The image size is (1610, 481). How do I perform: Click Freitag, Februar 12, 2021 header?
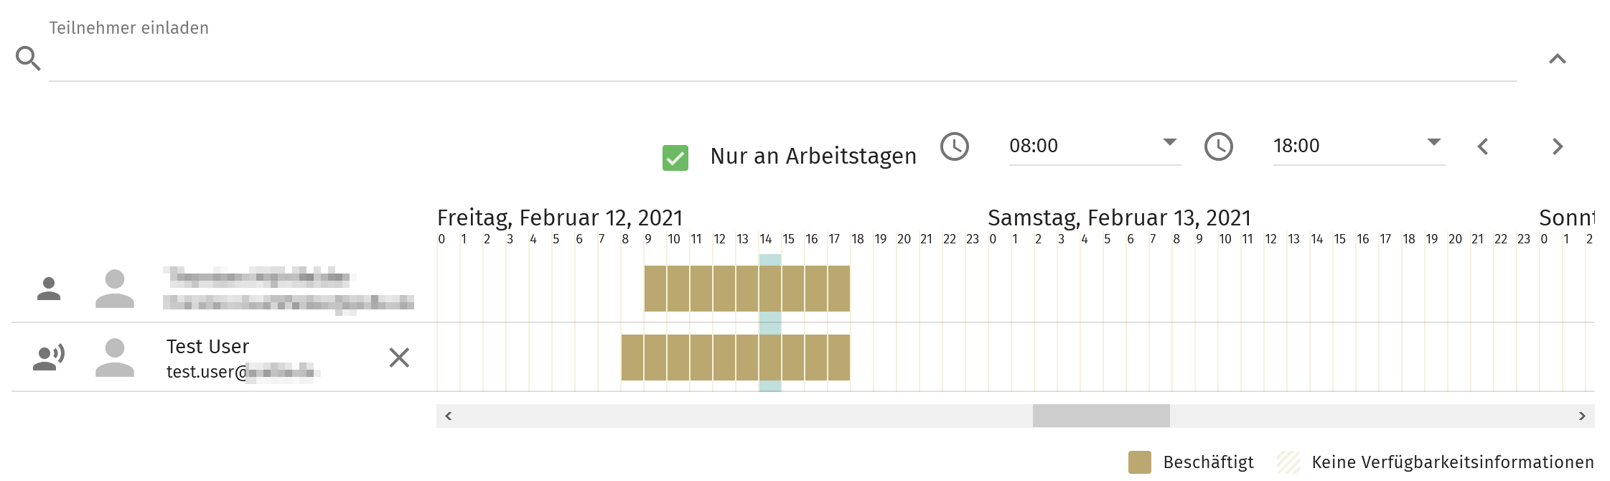[x=560, y=218]
